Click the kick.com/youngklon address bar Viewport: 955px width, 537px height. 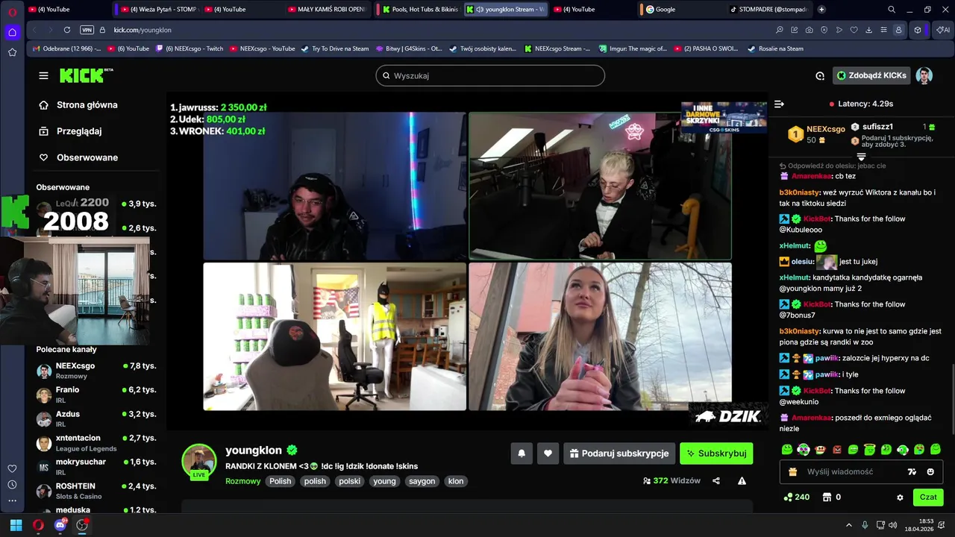(x=143, y=30)
